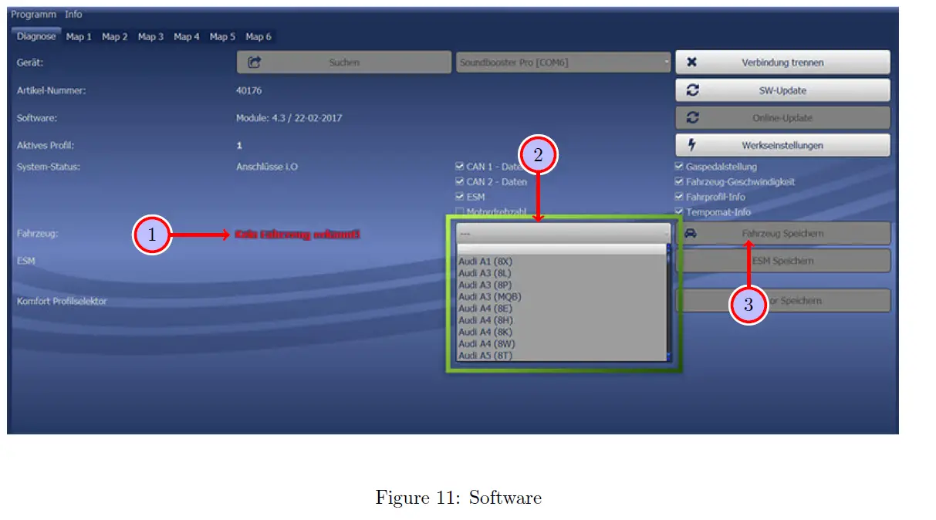Click software version text Module: 4.3 / 22-02-2017
The height and width of the screenshot is (520, 936).
289,118
